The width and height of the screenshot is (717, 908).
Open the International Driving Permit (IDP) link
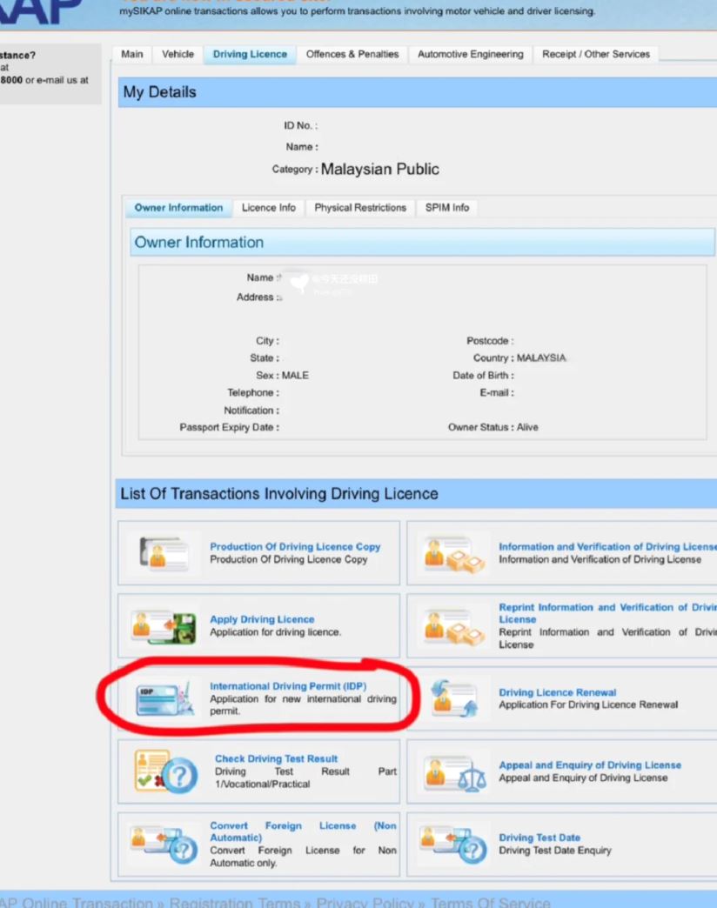(x=287, y=686)
